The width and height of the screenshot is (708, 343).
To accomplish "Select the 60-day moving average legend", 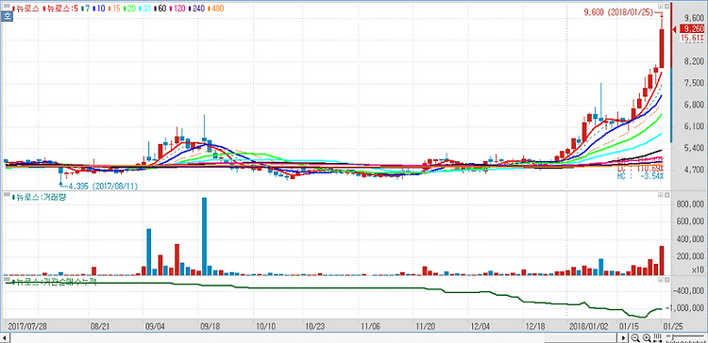I will point(161,8).
